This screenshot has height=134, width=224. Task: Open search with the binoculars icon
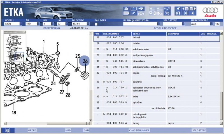click(x=141, y=9)
